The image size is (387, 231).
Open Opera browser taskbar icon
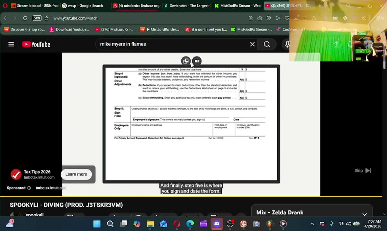click(177, 224)
